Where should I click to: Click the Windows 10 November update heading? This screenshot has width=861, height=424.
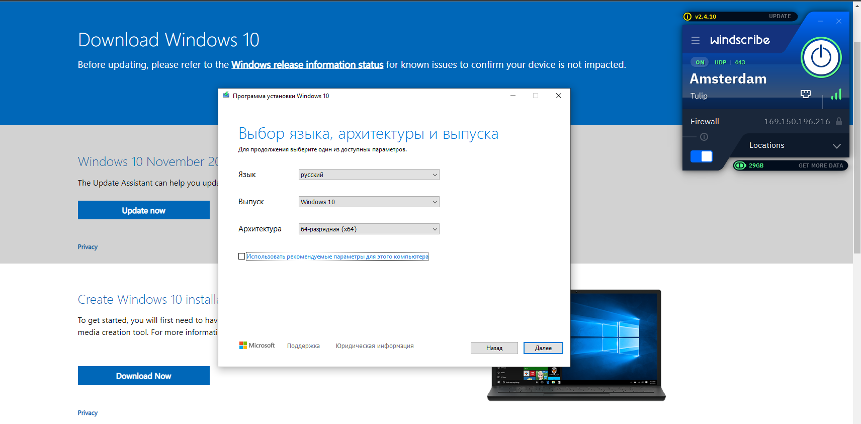148,161
